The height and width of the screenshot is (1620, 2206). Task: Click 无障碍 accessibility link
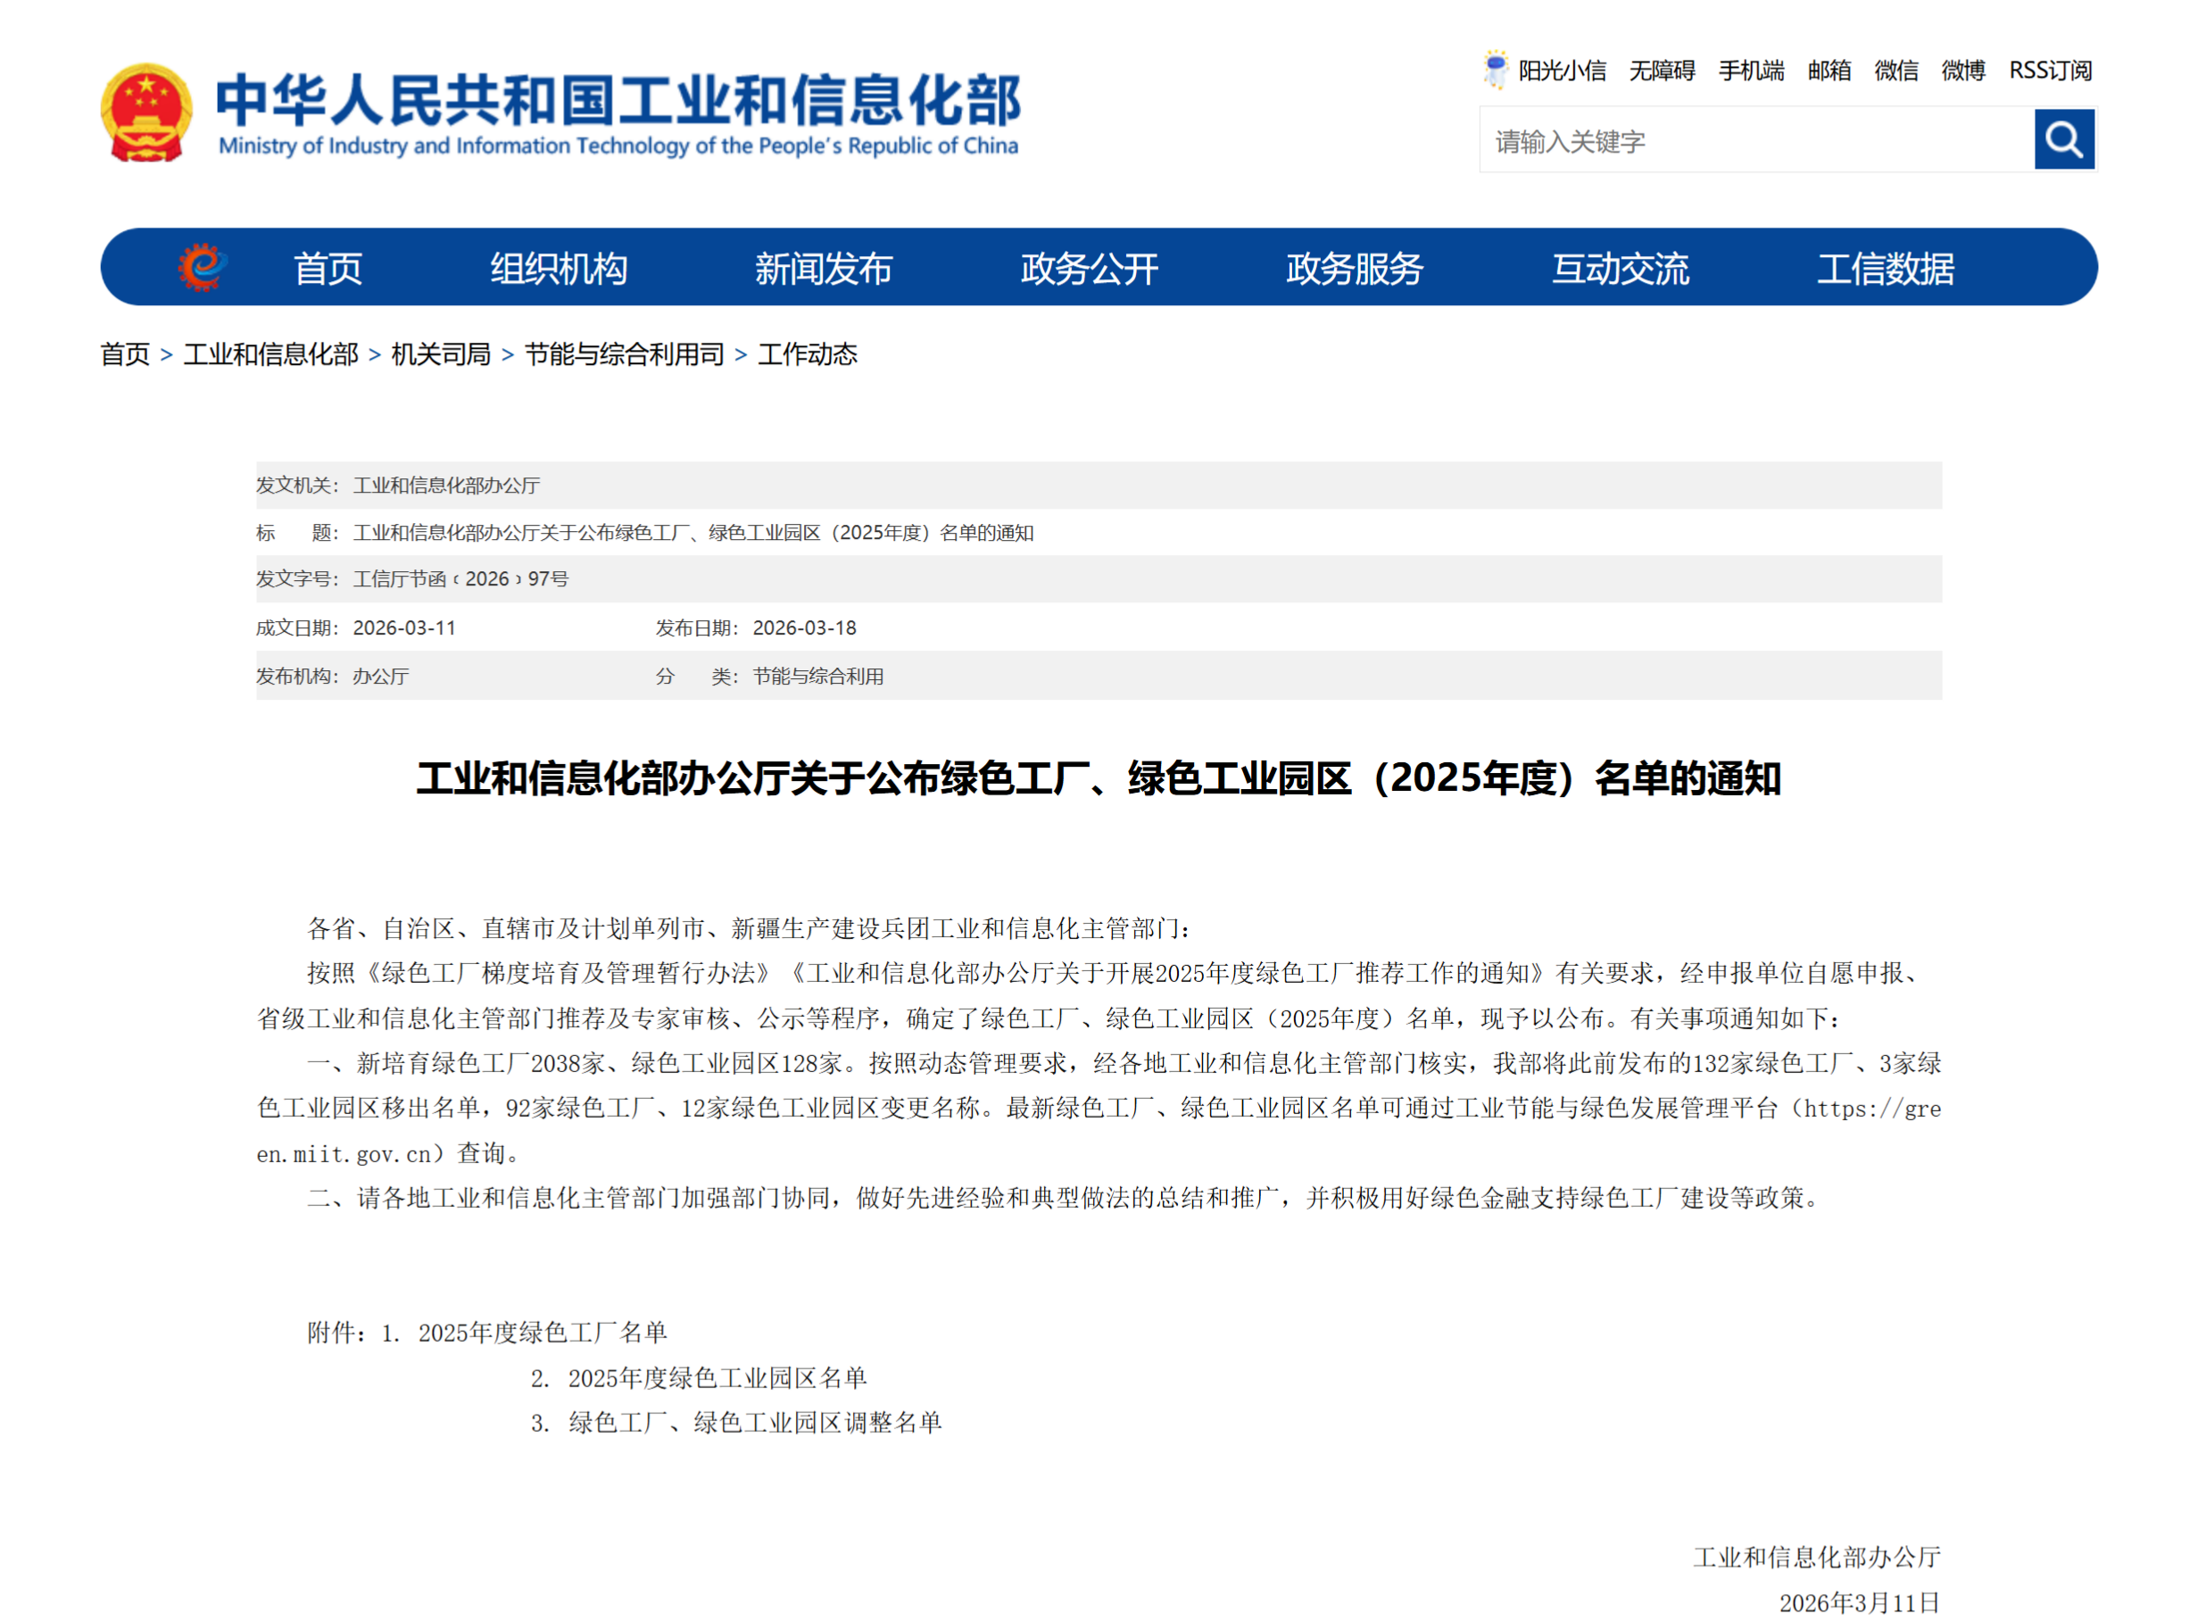point(1662,71)
